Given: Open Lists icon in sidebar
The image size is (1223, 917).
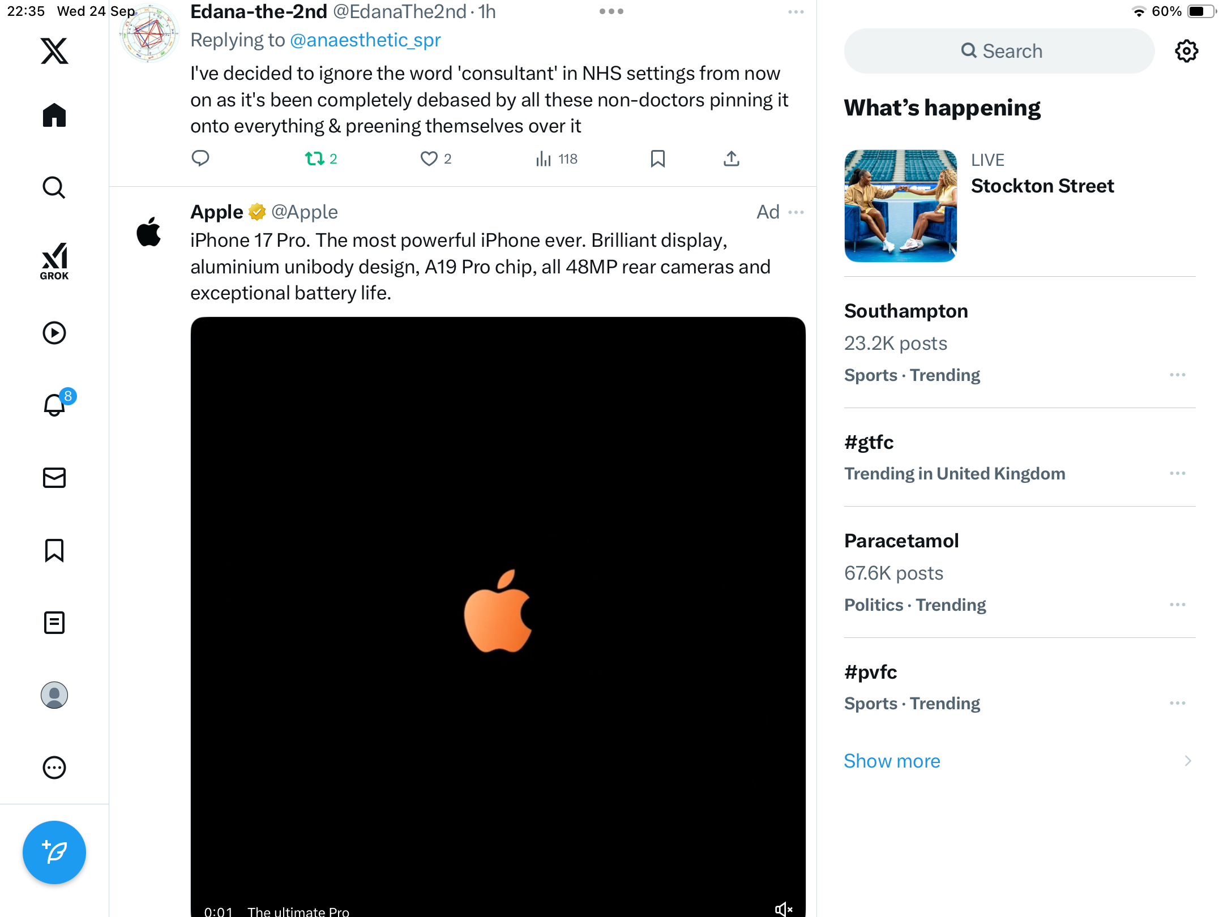Looking at the screenshot, I should point(54,623).
